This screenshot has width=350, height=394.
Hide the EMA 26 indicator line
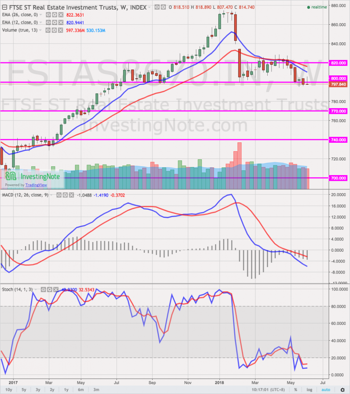tap(48, 14)
